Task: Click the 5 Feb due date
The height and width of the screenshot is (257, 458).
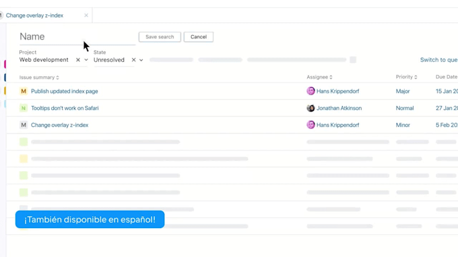Action: click(x=447, y=125)
